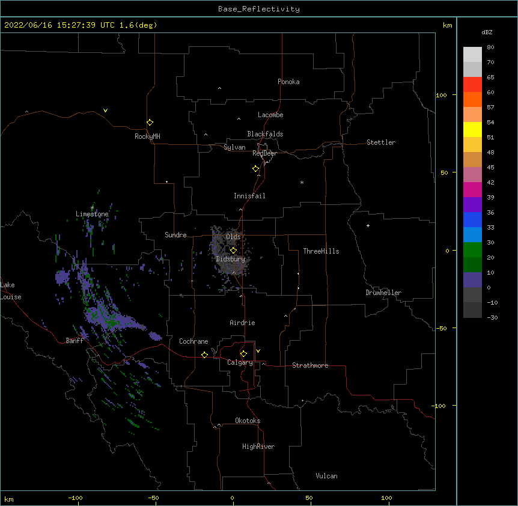
Task: Click the km unit label at top right
Action: (x=447, y=25)
